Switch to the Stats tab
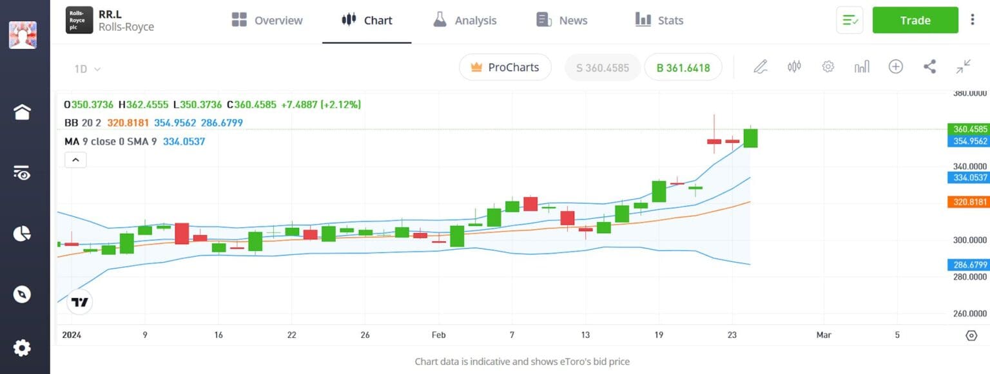 click(x=659, y=20)
